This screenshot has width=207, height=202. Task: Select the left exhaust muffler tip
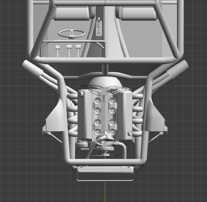[32, 69]
